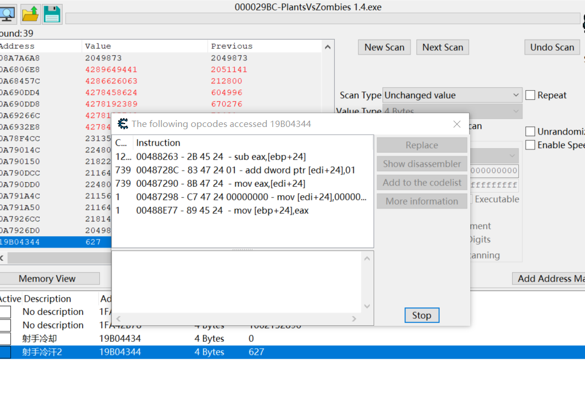Click the Replace button

422,145
